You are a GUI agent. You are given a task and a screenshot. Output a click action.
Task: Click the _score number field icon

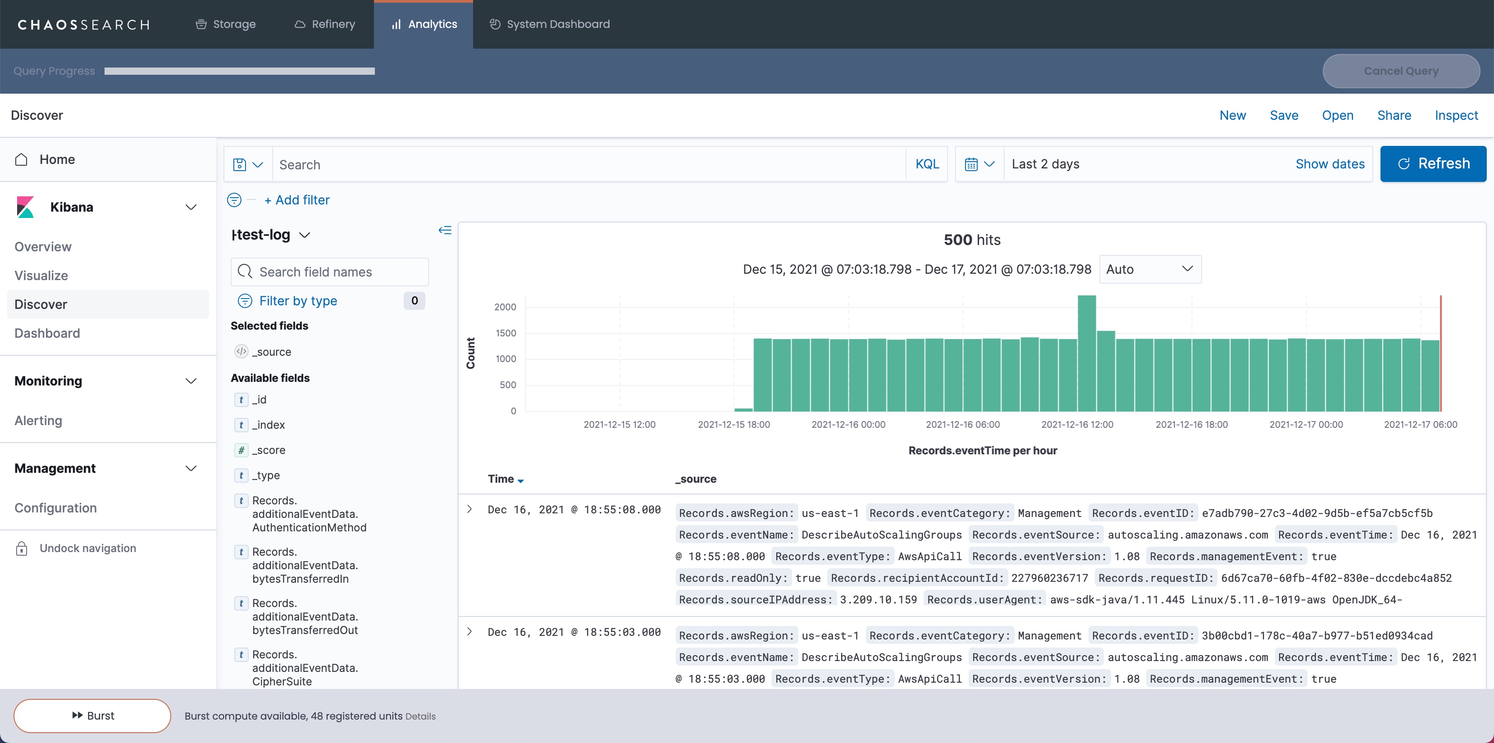click(x=241, y=450)
